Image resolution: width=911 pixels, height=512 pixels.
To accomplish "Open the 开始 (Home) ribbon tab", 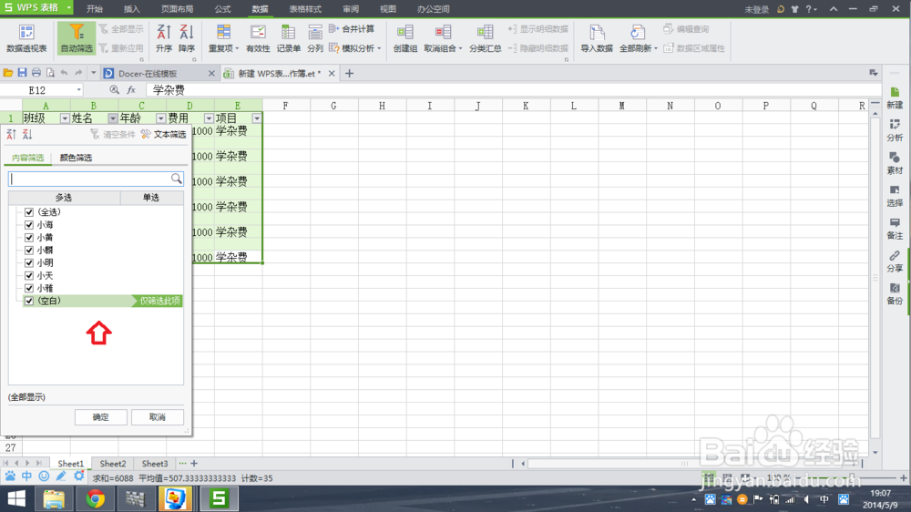I will tap(94, 9).
